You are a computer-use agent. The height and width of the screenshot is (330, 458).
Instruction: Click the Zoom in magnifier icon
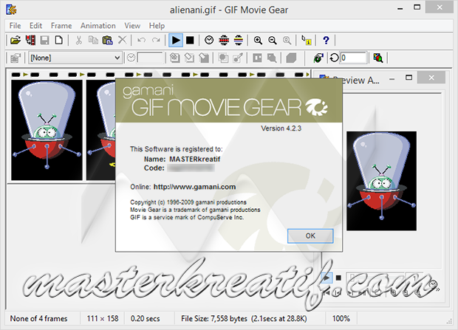258,40
